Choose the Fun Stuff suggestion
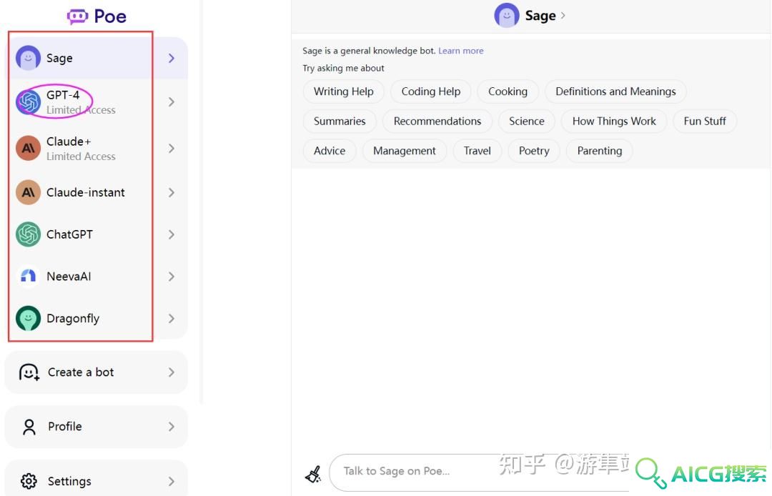This screenshot has height=496, width=772. [705, 121]
